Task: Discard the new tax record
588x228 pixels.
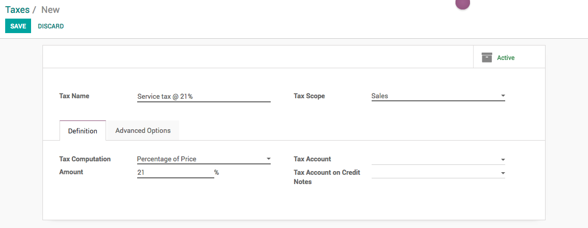Action: [x=51, y=26]
